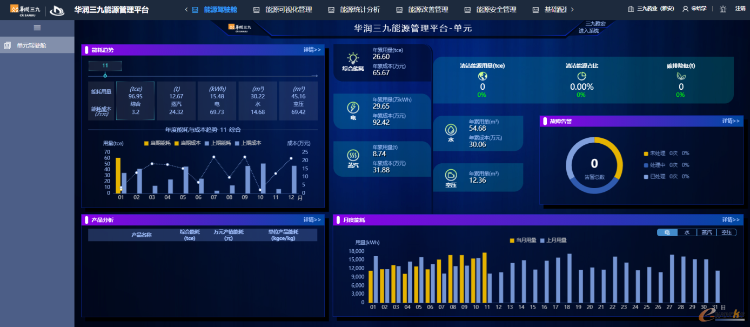Select the 电 (kWh) energy card
The height and width of the screenshot is (327, 750).
(x=217, y=101)
